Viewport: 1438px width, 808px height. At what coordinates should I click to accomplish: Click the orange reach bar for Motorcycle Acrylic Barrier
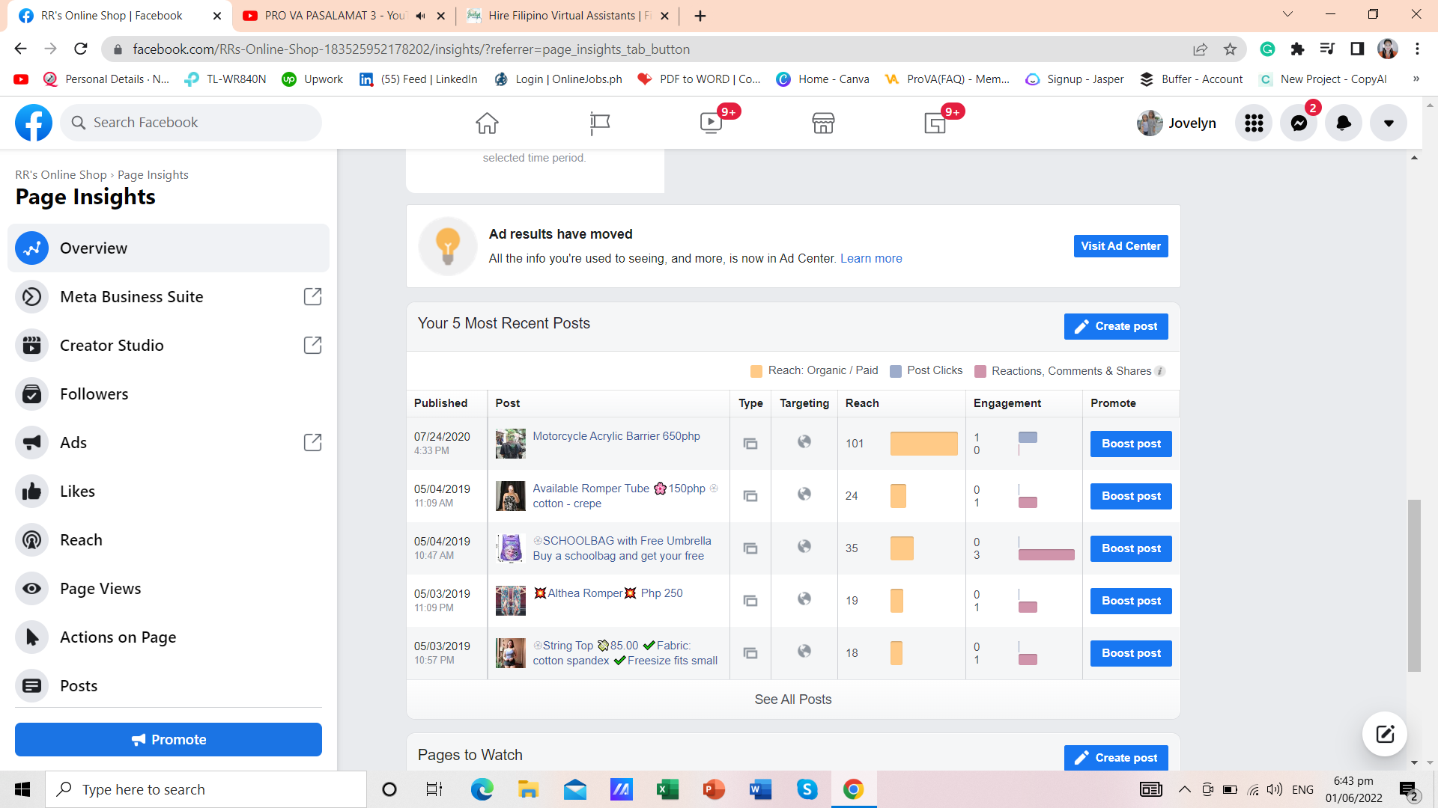923,444
